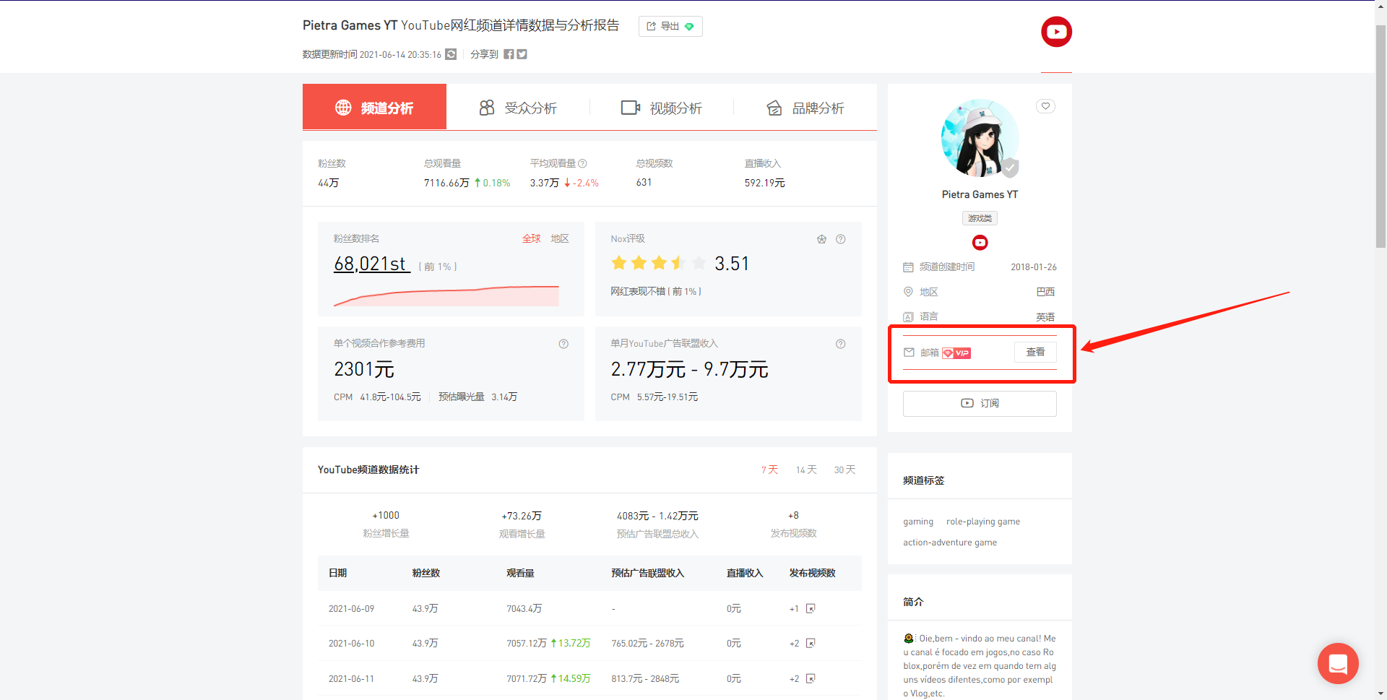Click the 订阅 subscribe button

point(980,403)
